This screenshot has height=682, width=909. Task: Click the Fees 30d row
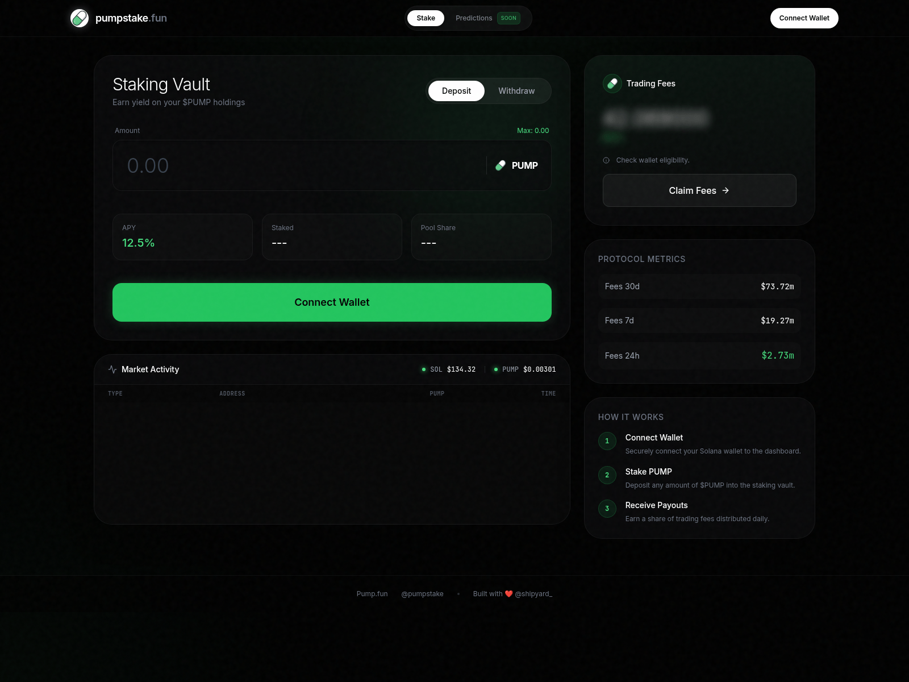[x=699, y=286]
